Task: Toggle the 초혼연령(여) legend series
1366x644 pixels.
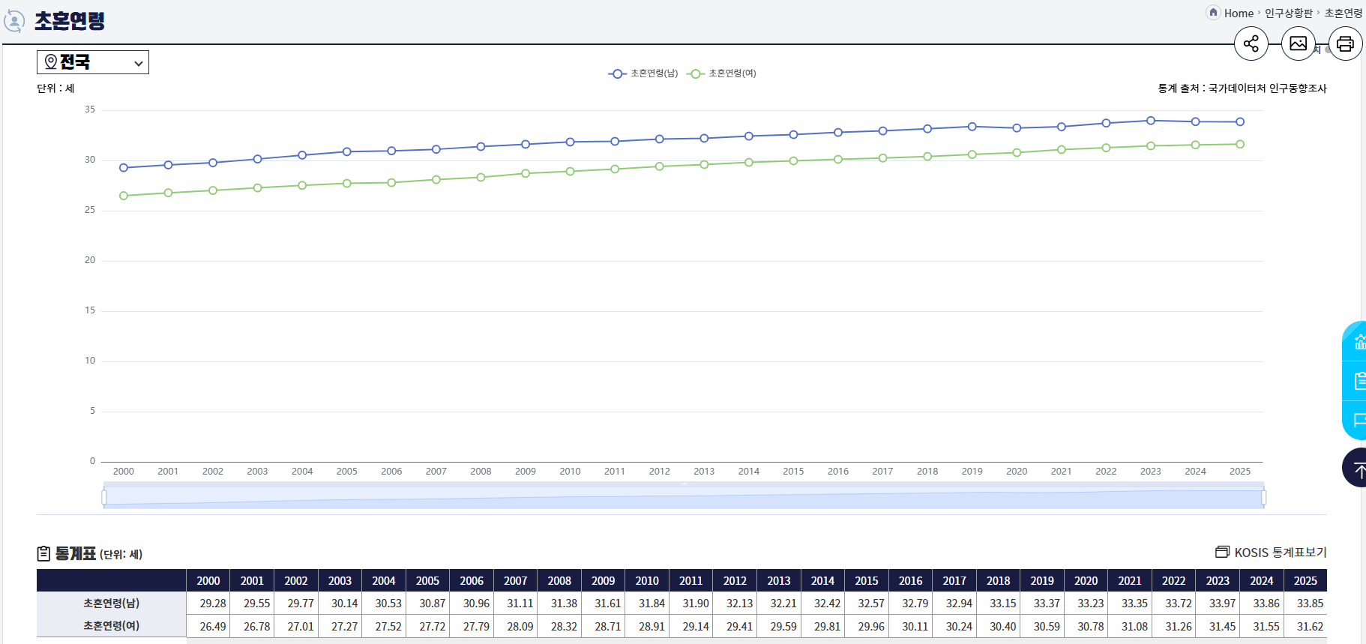Action: (x=722, y=73)
